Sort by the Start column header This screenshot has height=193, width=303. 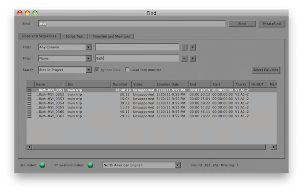tap(222, 84)
